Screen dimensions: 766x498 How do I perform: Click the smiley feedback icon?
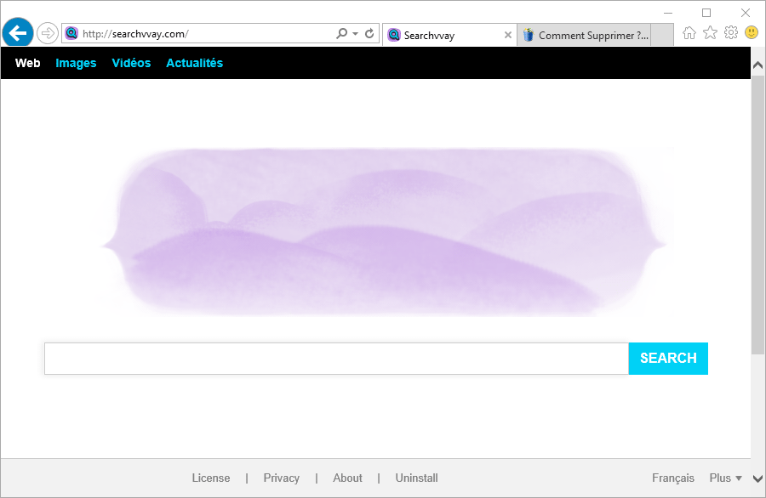(x=752, y=32)
